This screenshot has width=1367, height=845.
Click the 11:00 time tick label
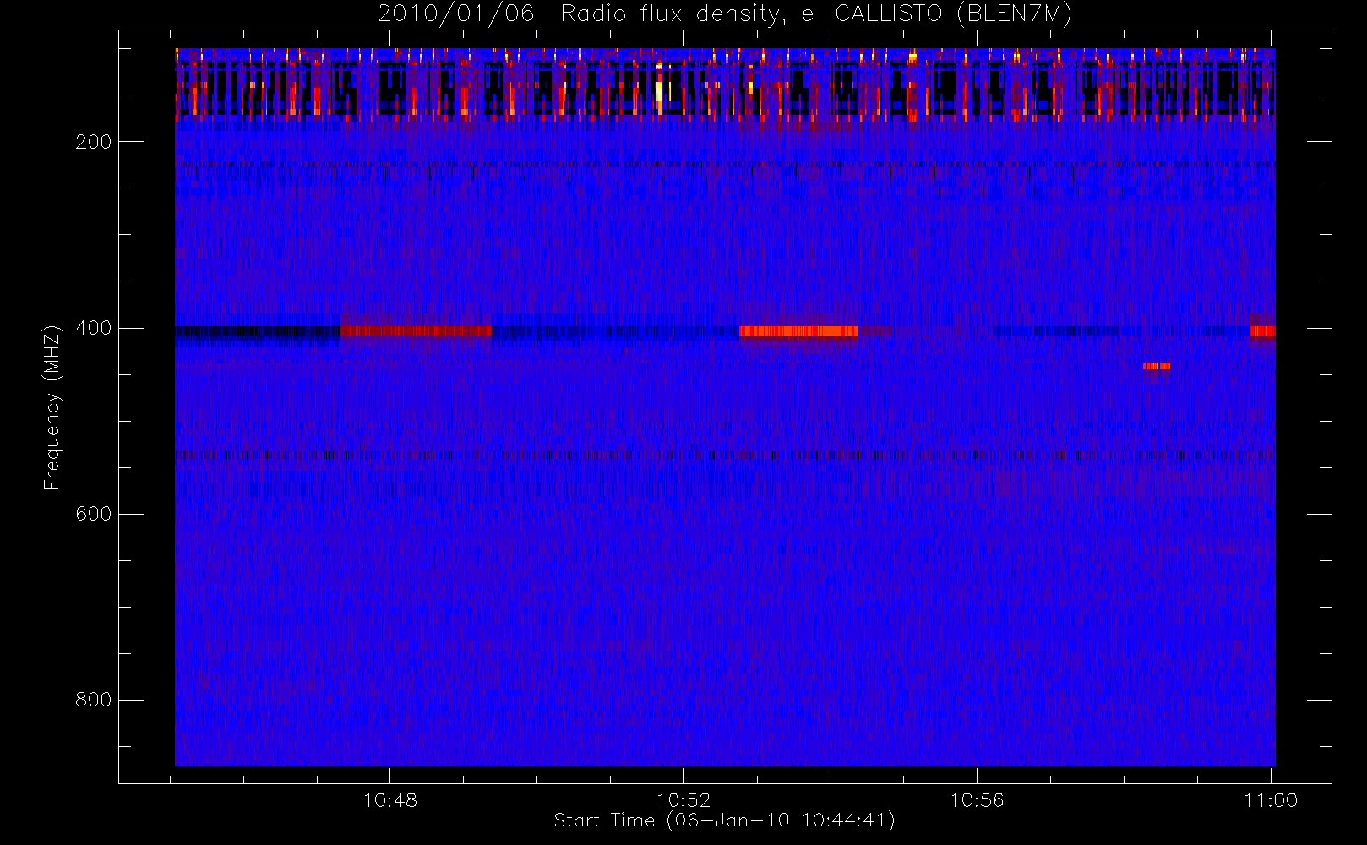(x=1271, y=800)
